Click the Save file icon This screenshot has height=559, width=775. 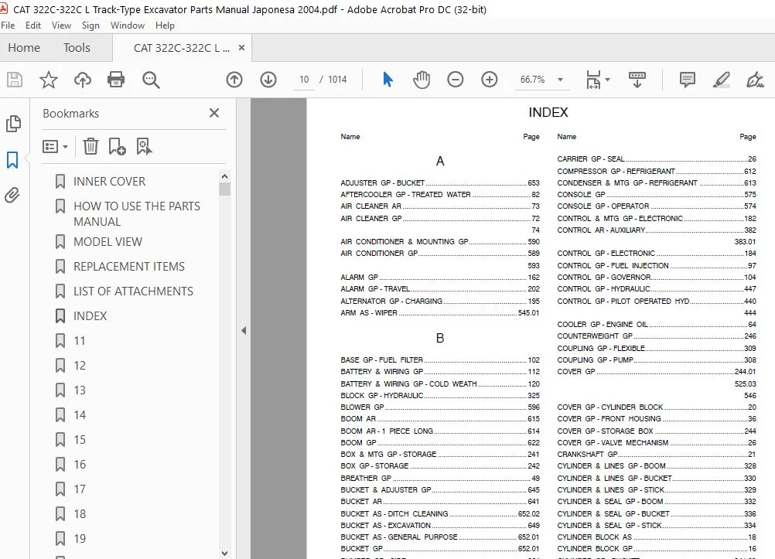pyautogui.click(x=15, y=80)
